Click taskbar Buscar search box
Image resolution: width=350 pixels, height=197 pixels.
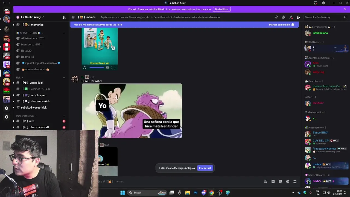pyautogui.click(x=148, y=193)
